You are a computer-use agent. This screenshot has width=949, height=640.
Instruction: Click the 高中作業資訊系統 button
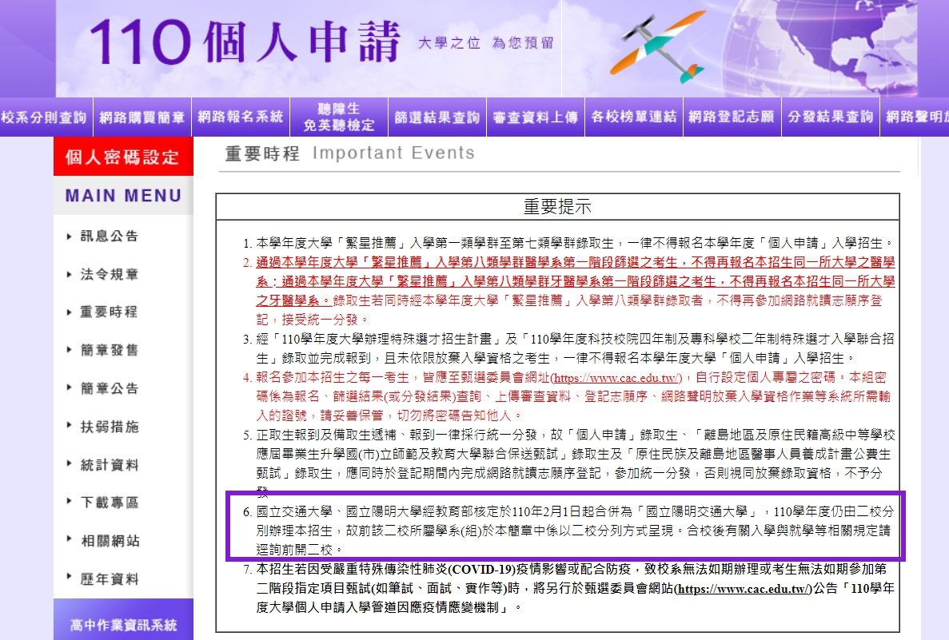click(x=123, y=624)
